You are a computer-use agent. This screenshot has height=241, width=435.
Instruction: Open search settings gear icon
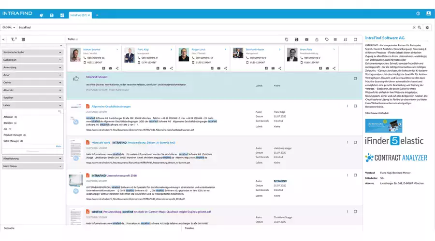pyautogui.click(x=427, y=27)
